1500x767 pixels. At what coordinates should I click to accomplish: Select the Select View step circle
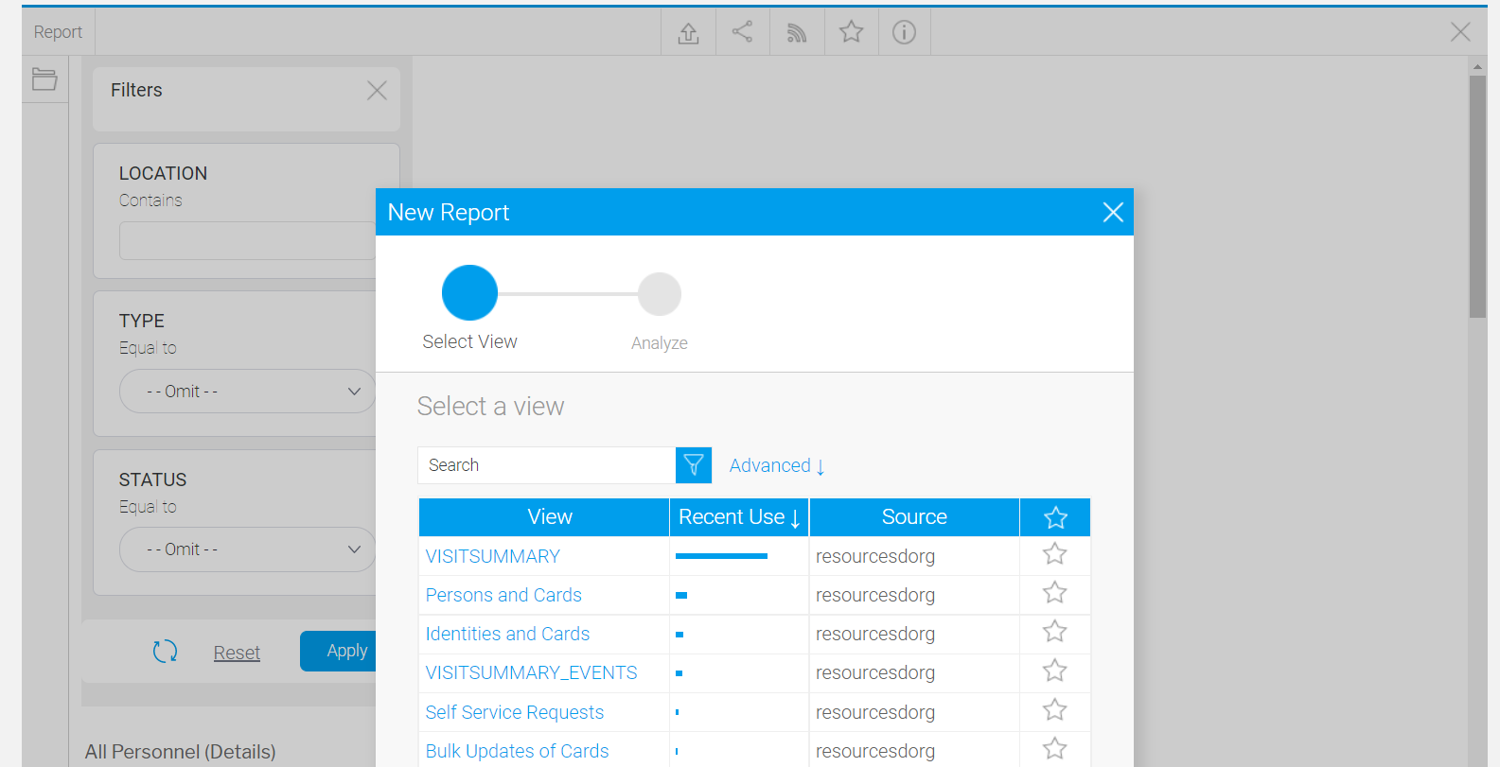click(x=469, y=293)
